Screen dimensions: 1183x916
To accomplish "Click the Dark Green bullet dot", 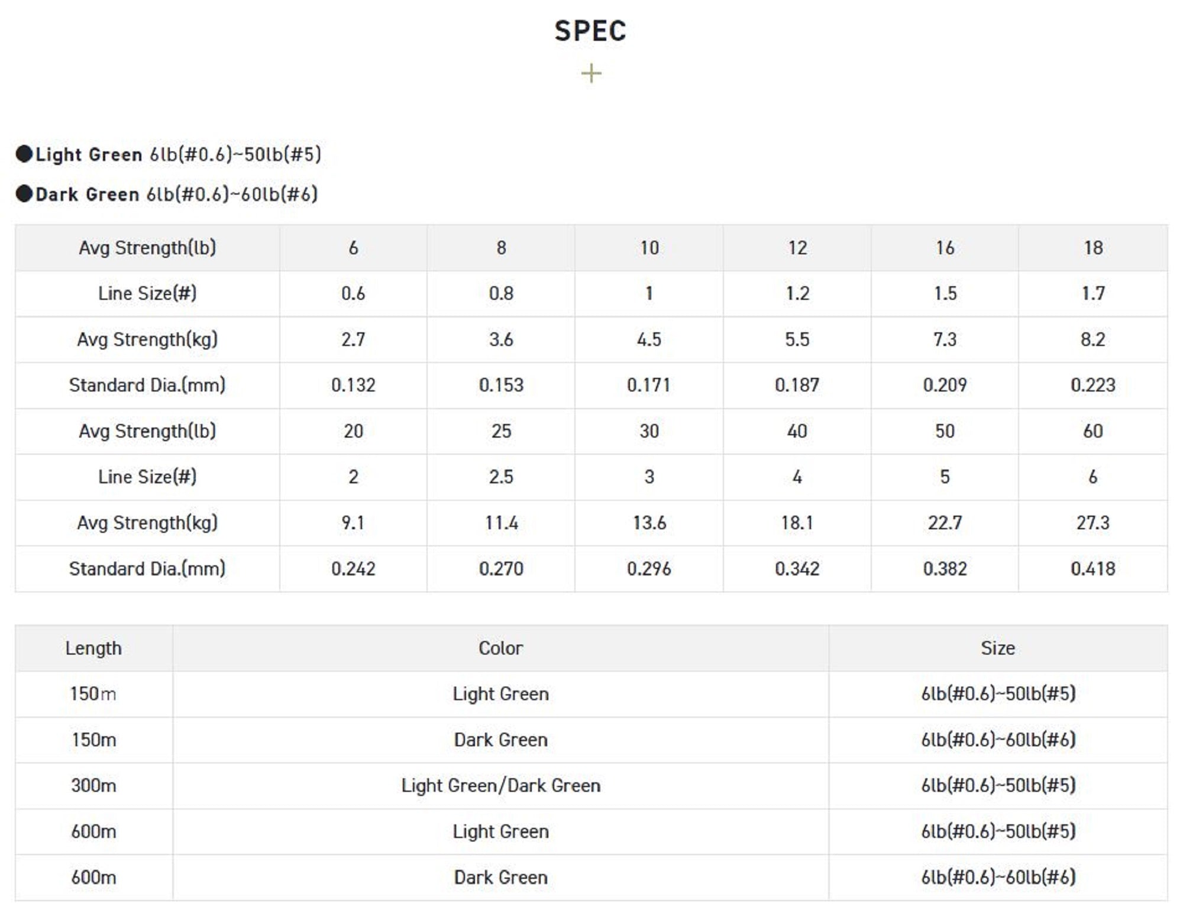I will tap(24, 194).
